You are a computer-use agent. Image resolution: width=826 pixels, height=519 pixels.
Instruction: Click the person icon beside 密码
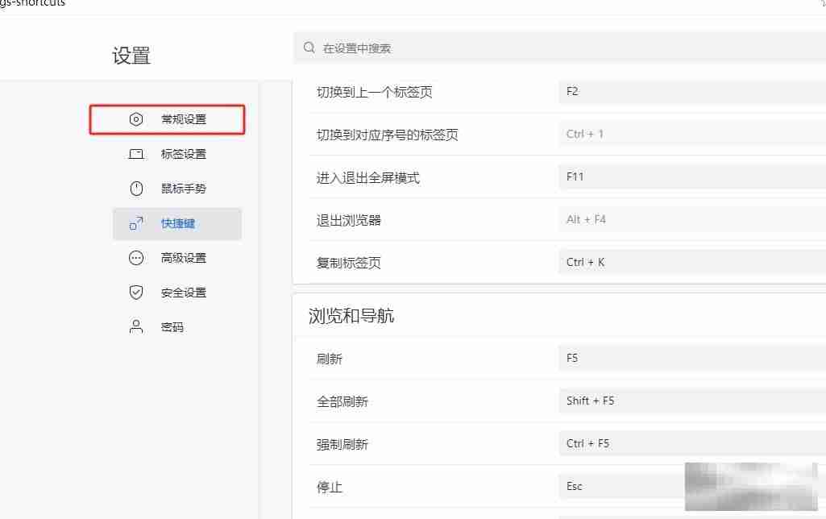136,327
